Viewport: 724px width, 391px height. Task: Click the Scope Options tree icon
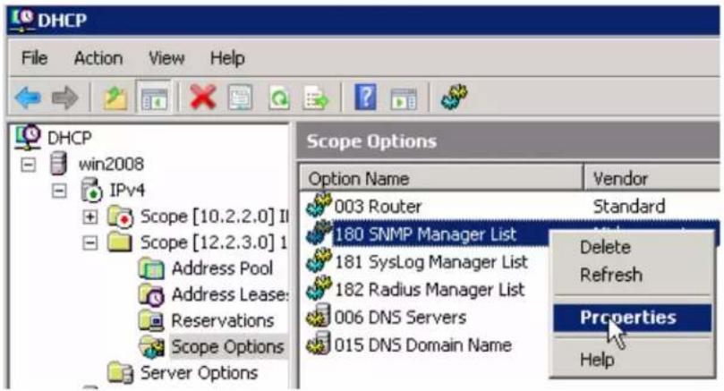(151, 347)
